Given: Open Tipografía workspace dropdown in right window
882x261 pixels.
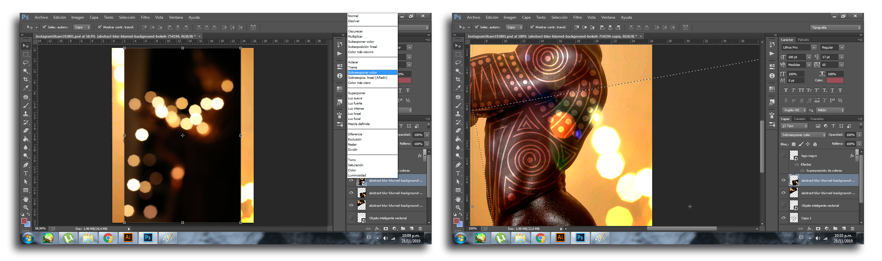Looking at the screenshot, I should pos(835,27).
